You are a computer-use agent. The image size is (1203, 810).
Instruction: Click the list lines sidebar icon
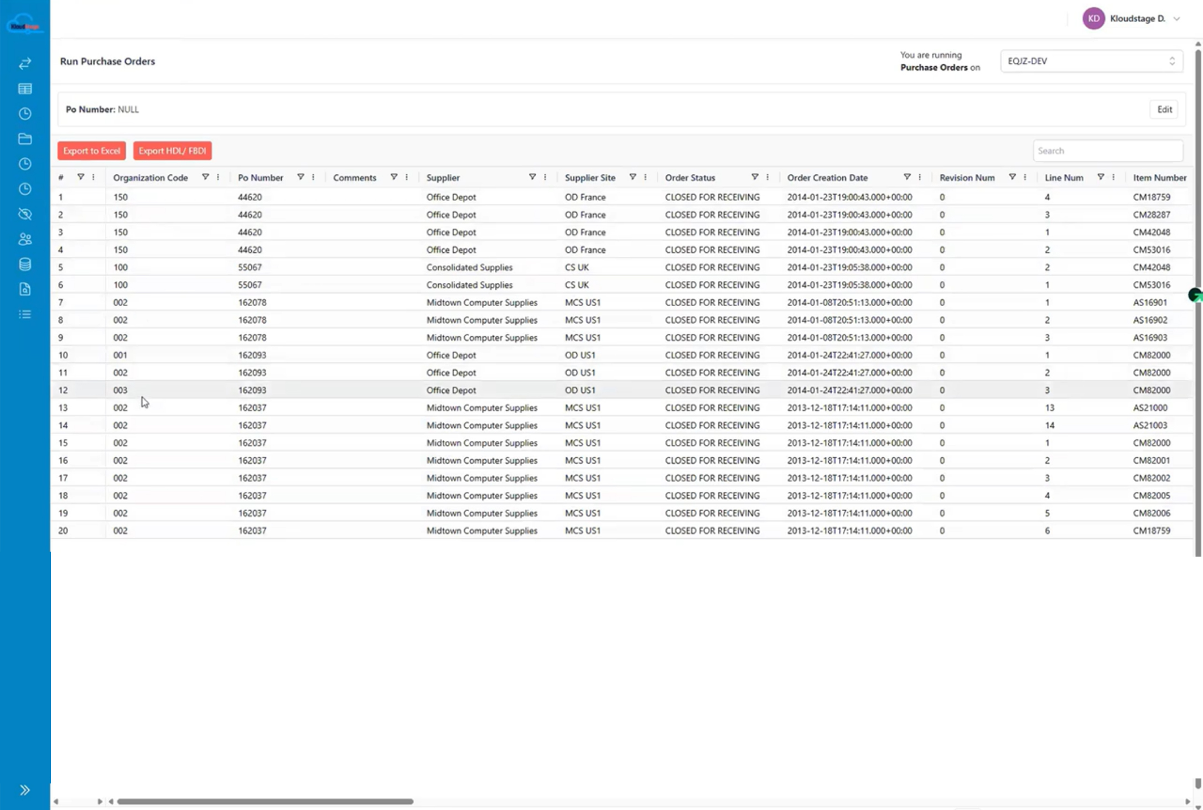[25, 314]
